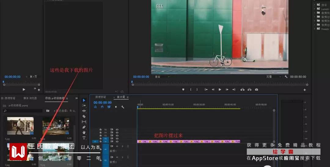The image size is (330, 167).
Task: Click Mark In in Program monitor
Action: click(x=191, y=90)
